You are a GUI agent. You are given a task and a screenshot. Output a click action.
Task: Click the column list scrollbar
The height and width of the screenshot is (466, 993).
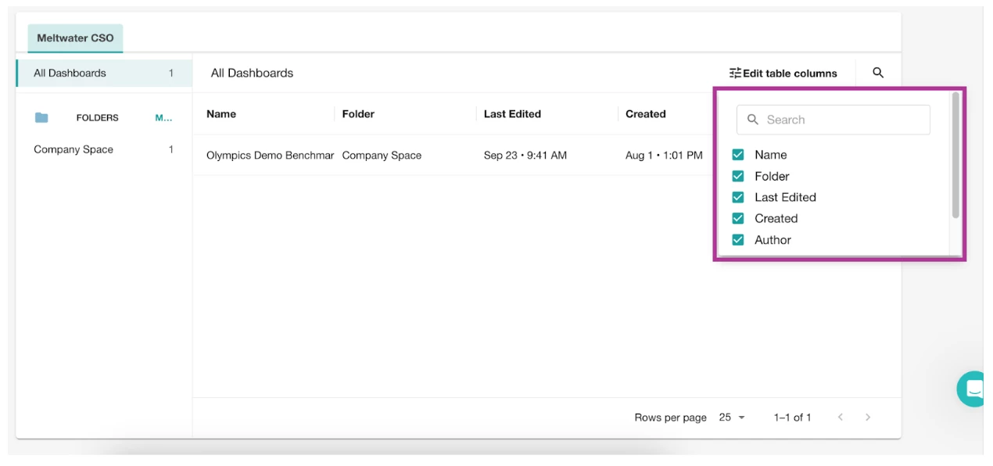(955, 156)
